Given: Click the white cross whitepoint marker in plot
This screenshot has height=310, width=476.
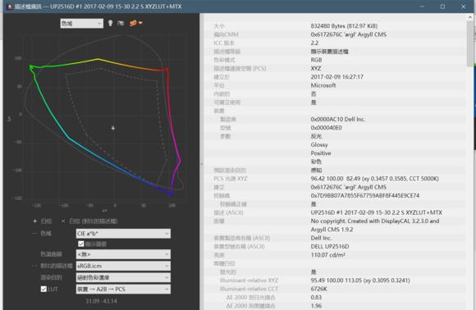Looking at the screenshot, I should point(113,128).
